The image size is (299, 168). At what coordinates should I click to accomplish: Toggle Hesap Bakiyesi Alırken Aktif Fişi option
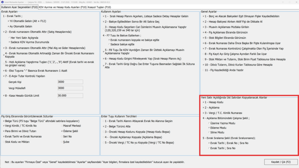pyautogui.click(x=204, y=22)
